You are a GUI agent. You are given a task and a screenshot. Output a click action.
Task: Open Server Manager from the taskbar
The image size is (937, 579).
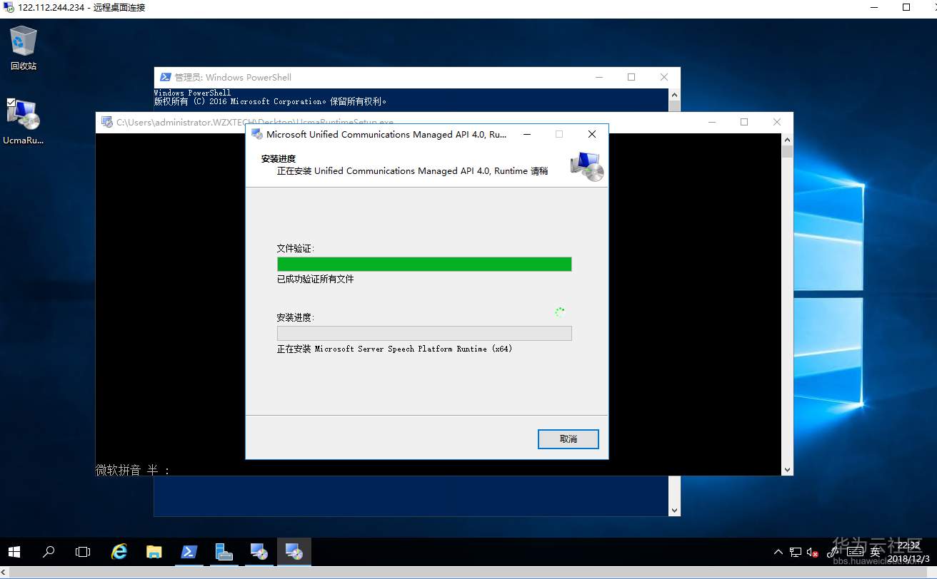pos(224,552)
